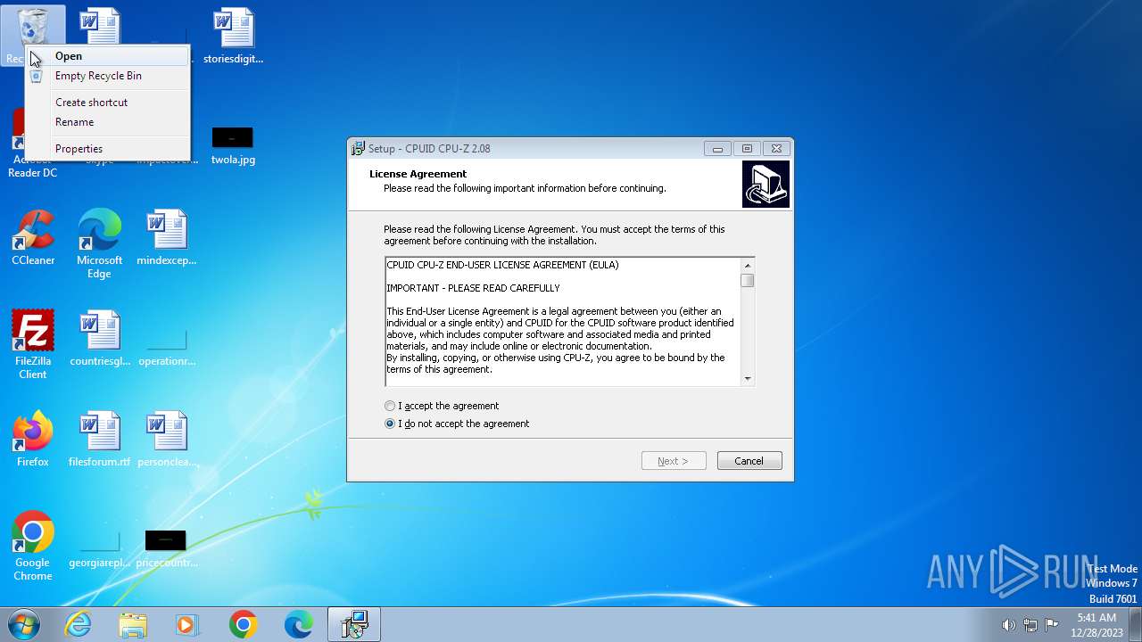Image resolution: width=1142 pixels, height=642 pixels.
Task: Choose Rename from the context menu
Action: click(x=108, y=122)
